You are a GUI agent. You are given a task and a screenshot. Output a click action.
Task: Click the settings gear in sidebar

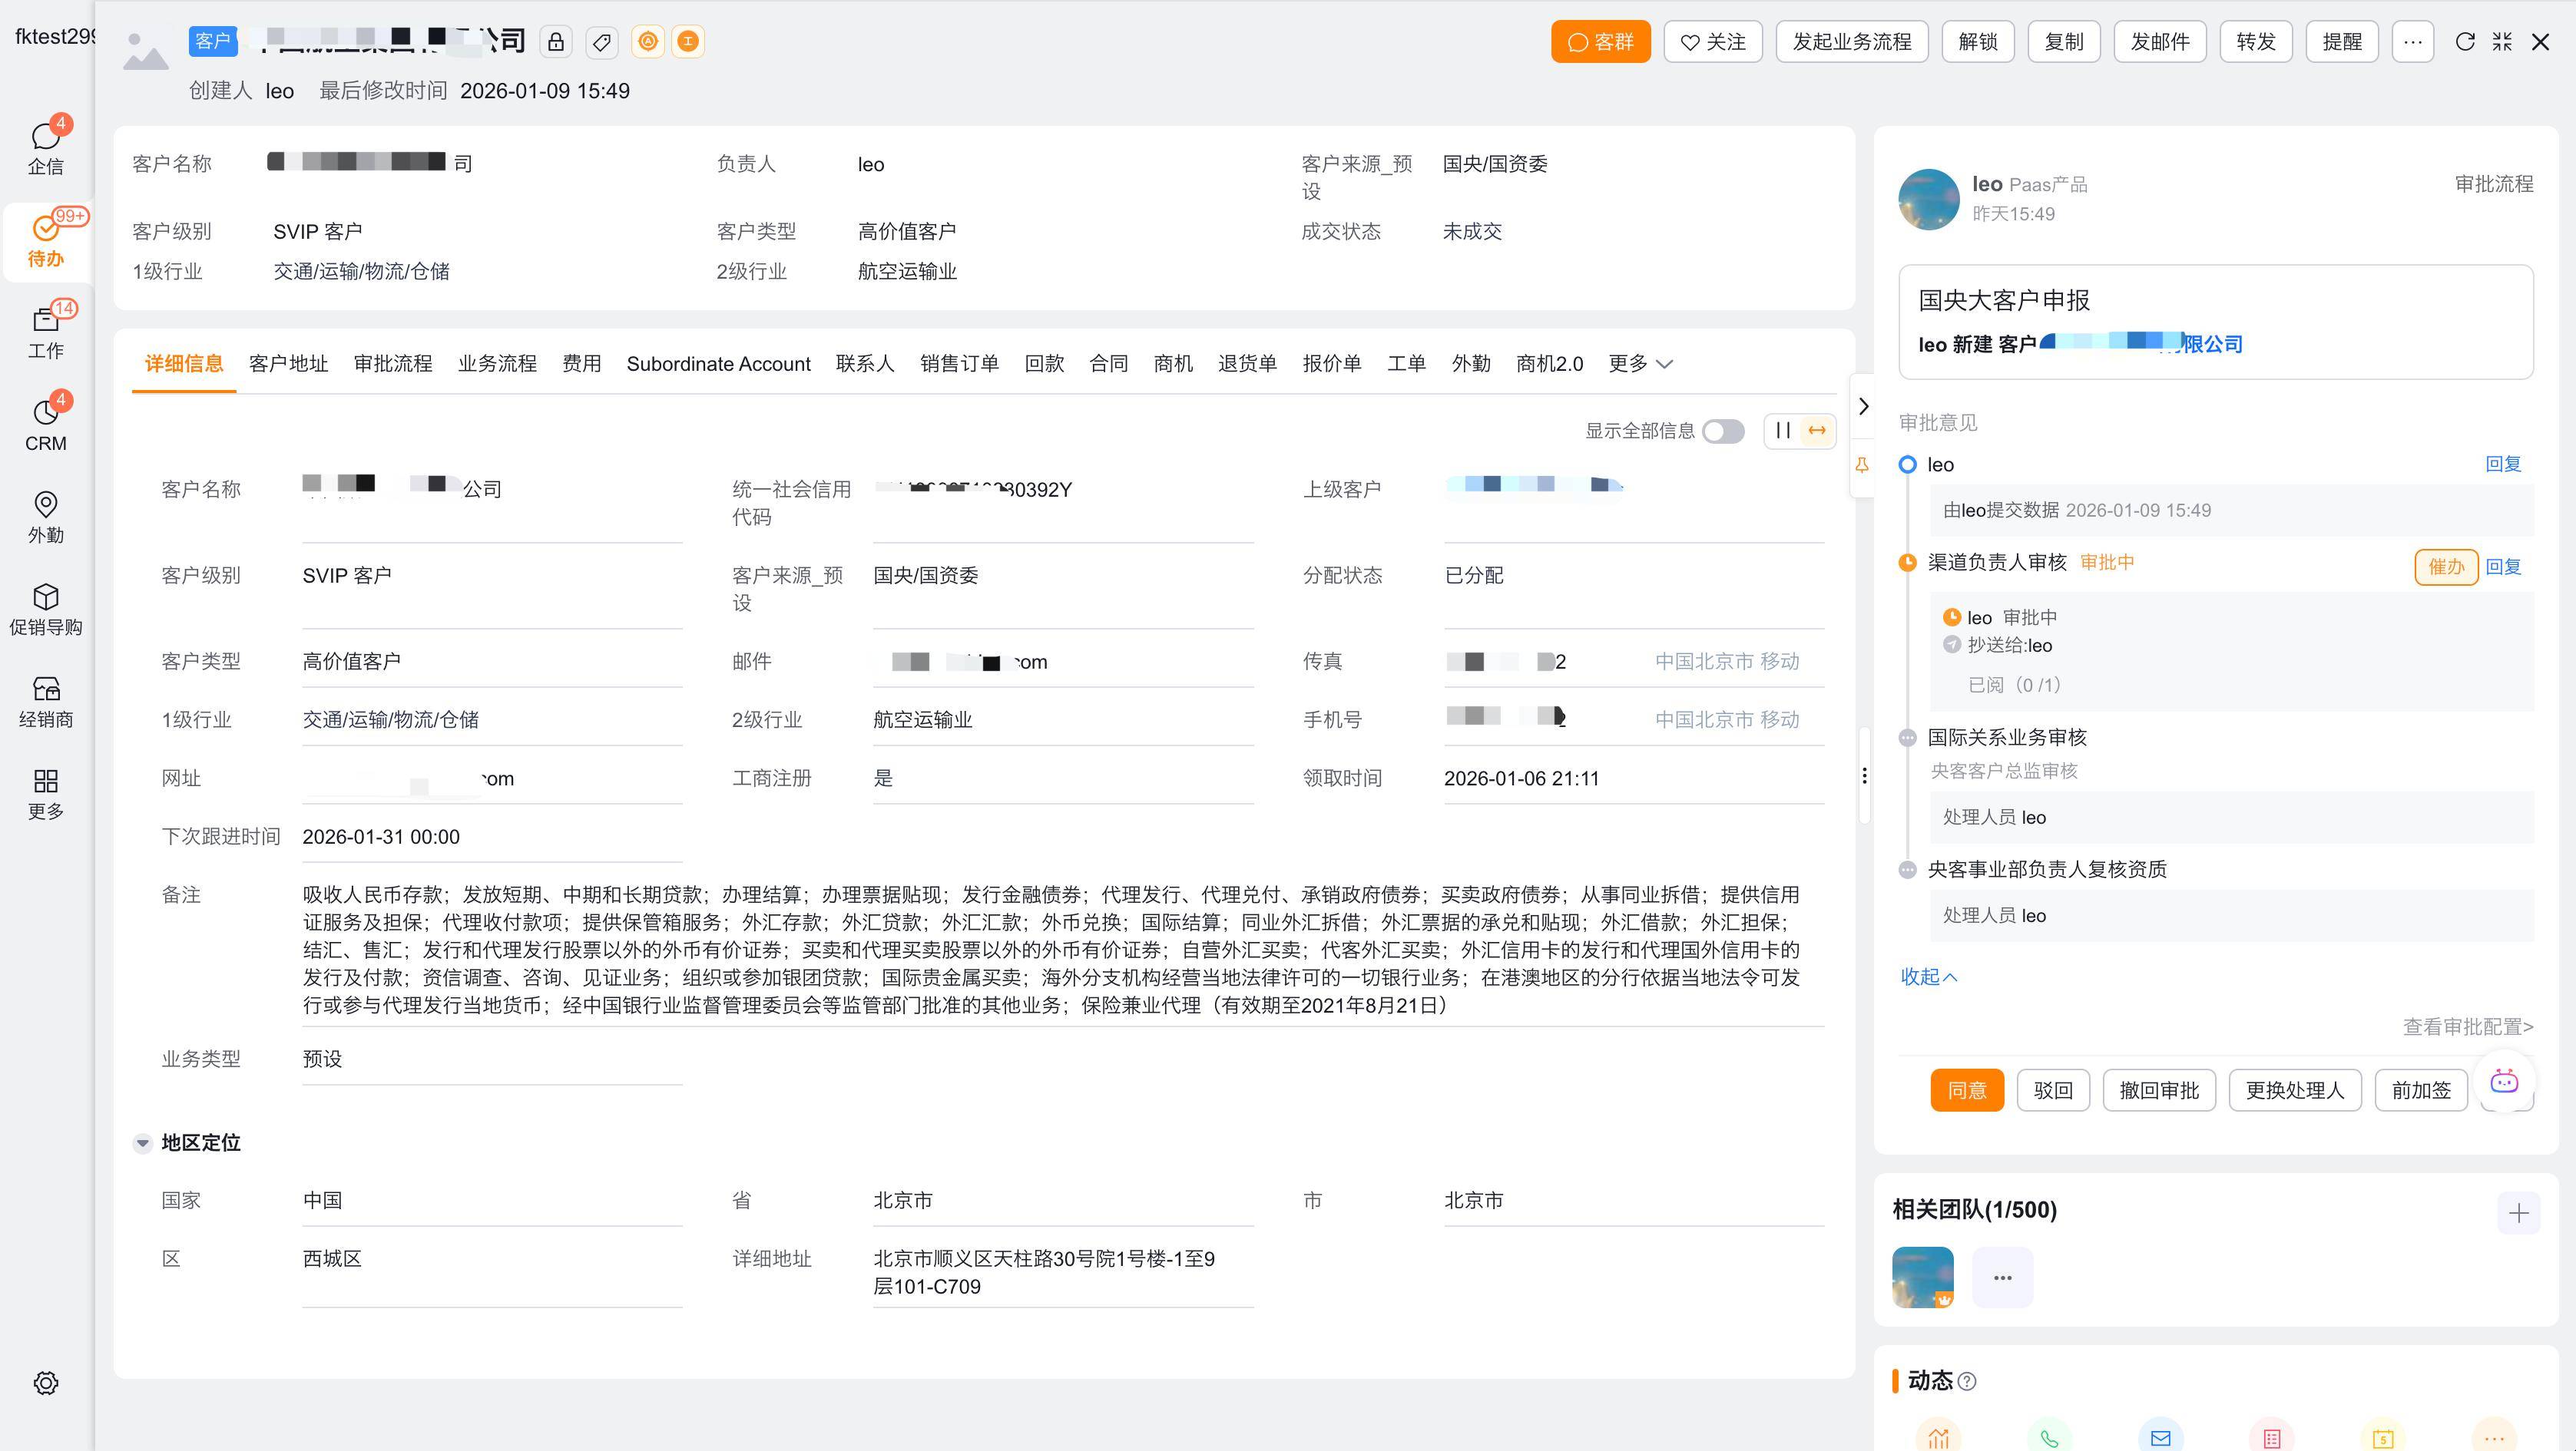[46, 1383]
